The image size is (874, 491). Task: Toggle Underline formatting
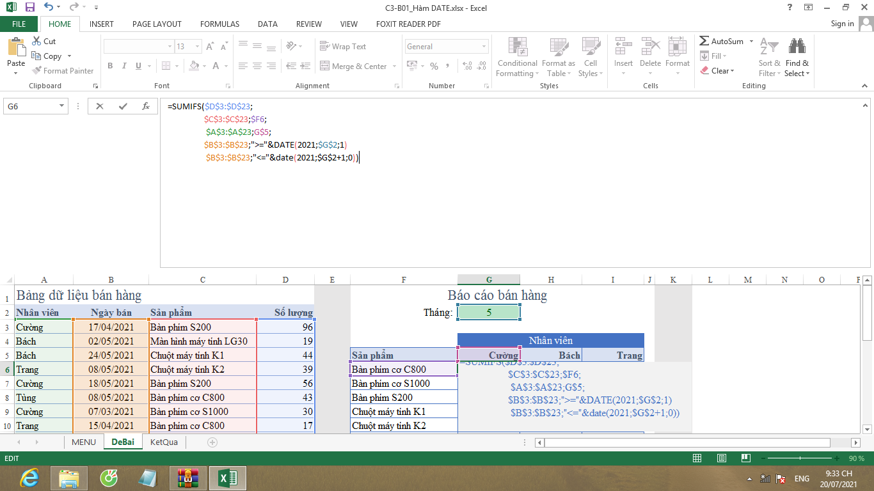(139, 66)
